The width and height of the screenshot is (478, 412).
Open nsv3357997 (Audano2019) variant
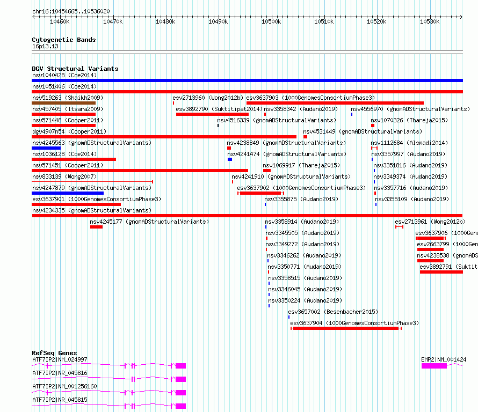tap(408, 154)
